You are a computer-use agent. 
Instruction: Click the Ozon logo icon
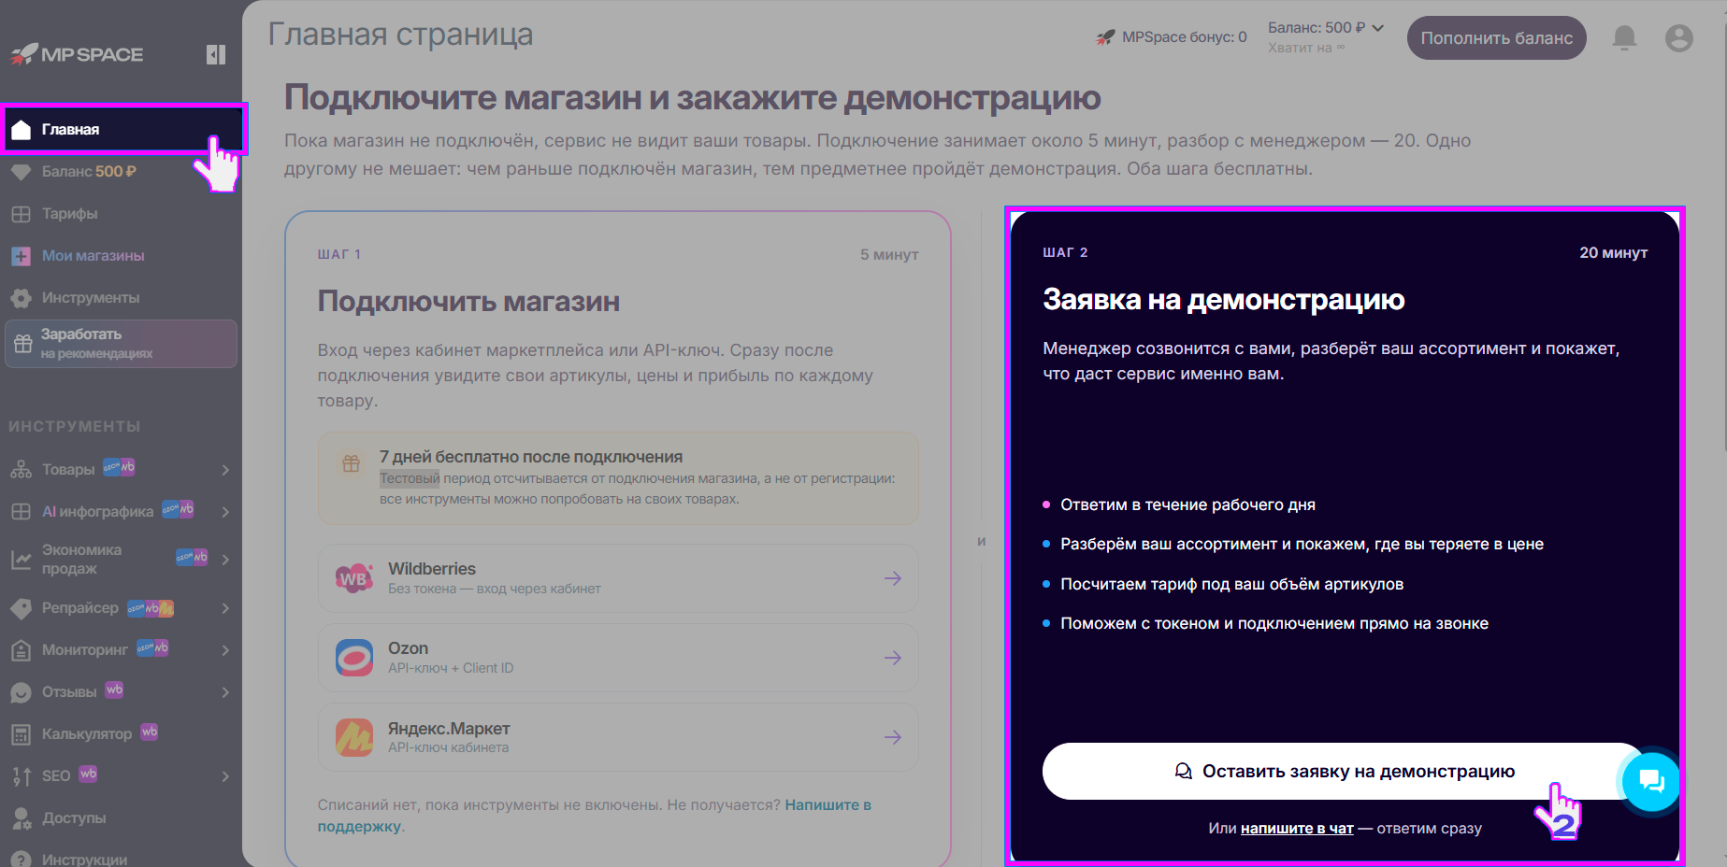[353, 658]
